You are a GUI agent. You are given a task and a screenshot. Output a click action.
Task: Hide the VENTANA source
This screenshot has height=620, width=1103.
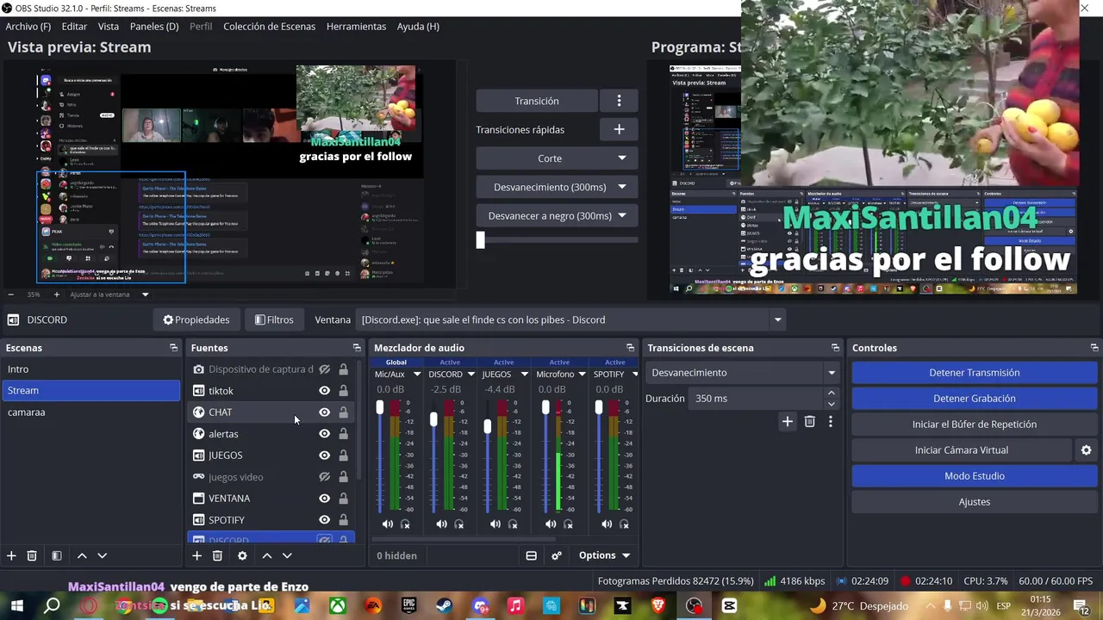coord(324,498)
